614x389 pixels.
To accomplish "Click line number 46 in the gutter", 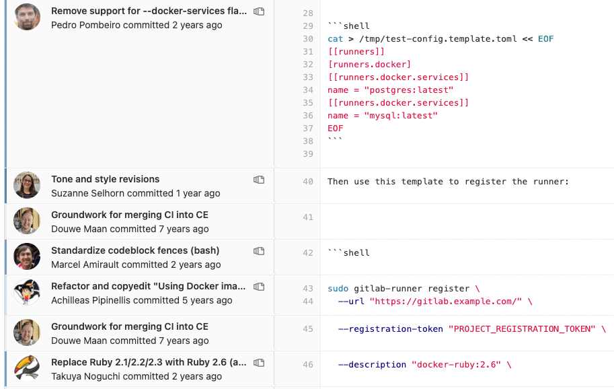I will click(x=308, y=365).
